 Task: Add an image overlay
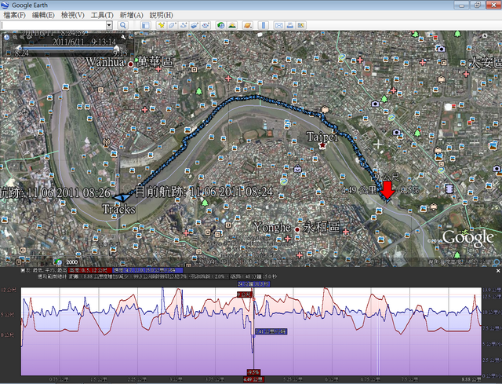pyautogui.click(x=195, y=25)
